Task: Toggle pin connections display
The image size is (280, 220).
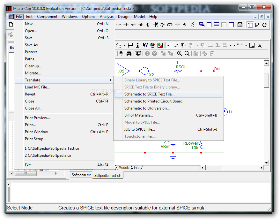Action: [232, 45]
